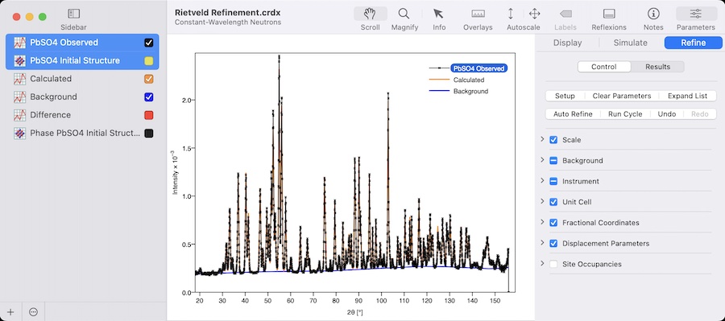725x321 pixels.
Task: Open the Notes info icon
Action: (652, 14)
